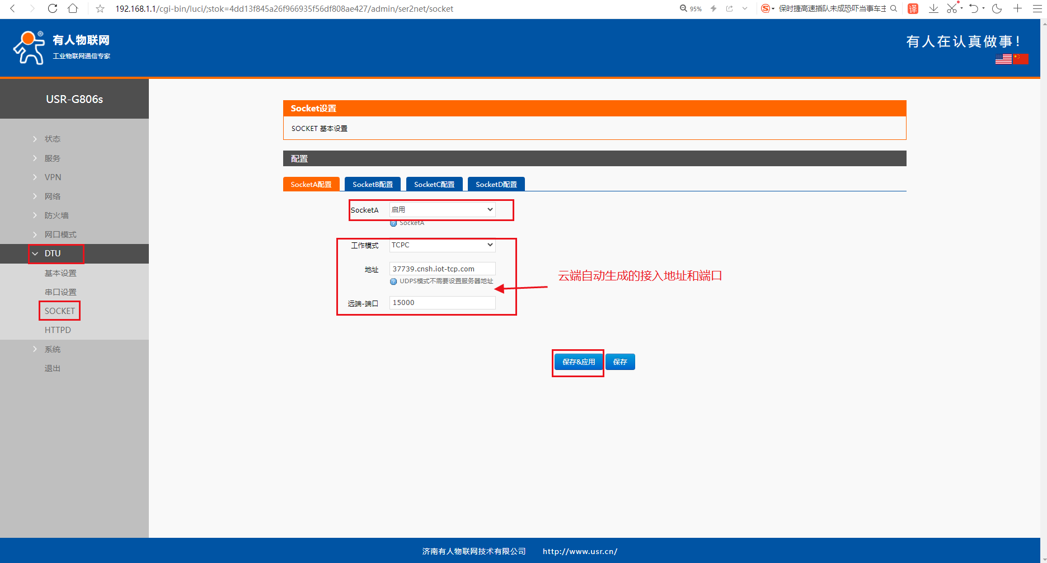Reload the page with the refresh icon

point(52,8)
